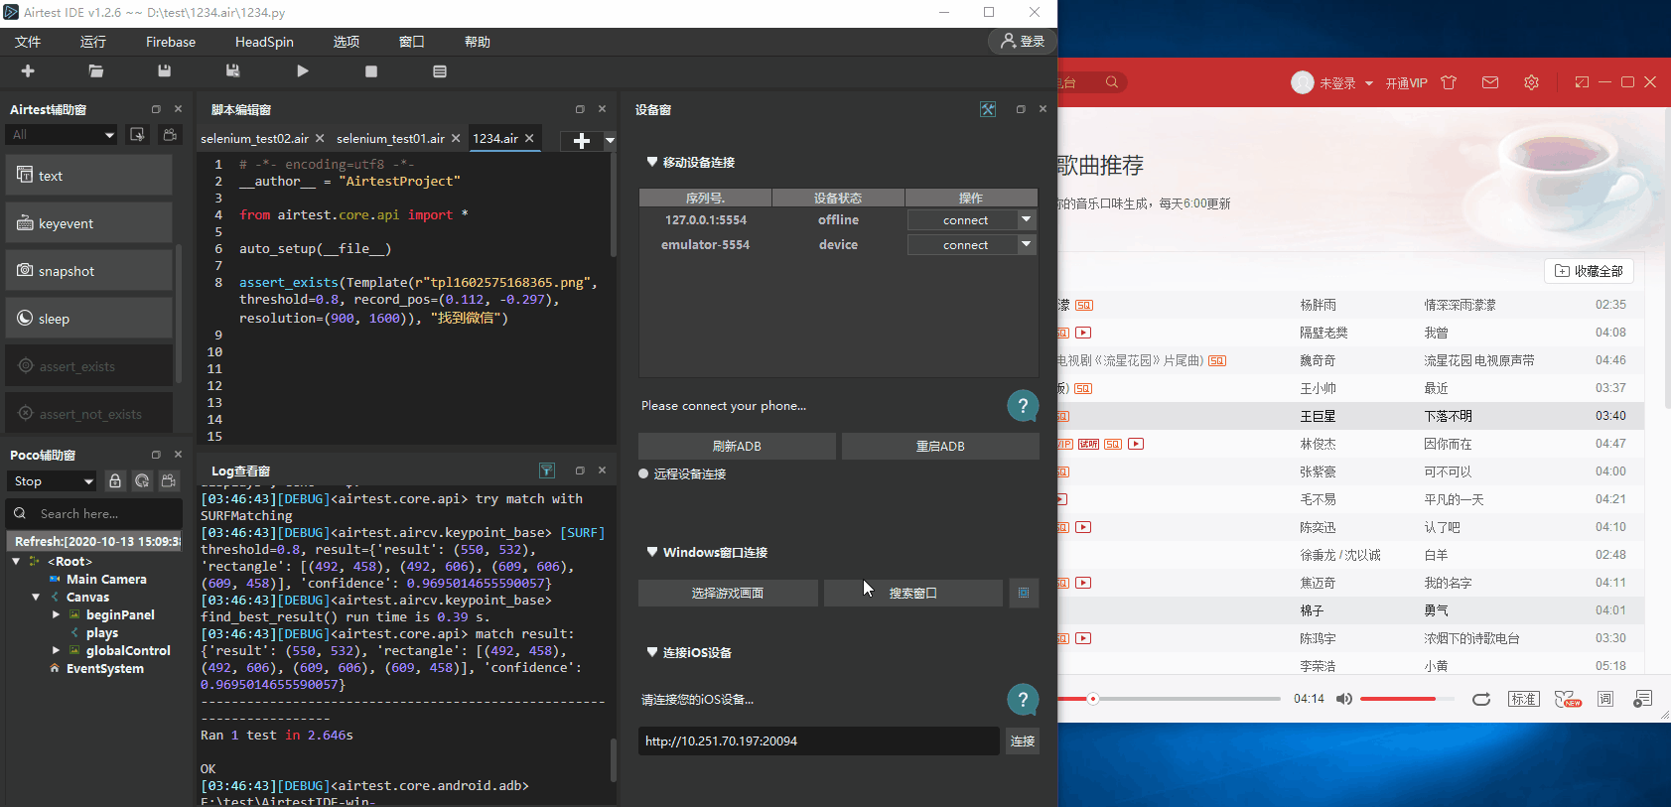Image resolution: width=1671 pixels, height=807 pixels.
Task: Click connect for device 127.0.0.1:5554
Action: (x=964, y=220)
